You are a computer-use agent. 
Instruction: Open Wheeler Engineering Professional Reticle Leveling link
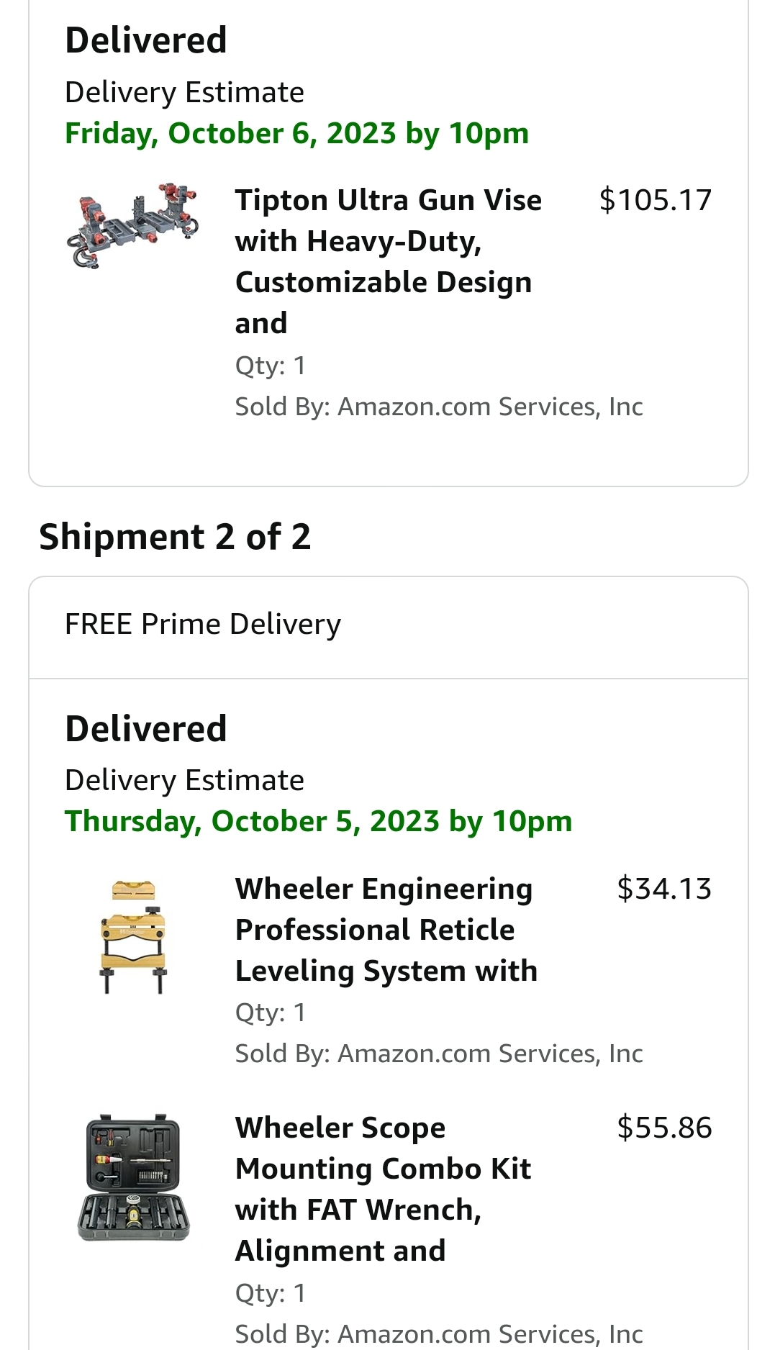click(x=386, y=929)
